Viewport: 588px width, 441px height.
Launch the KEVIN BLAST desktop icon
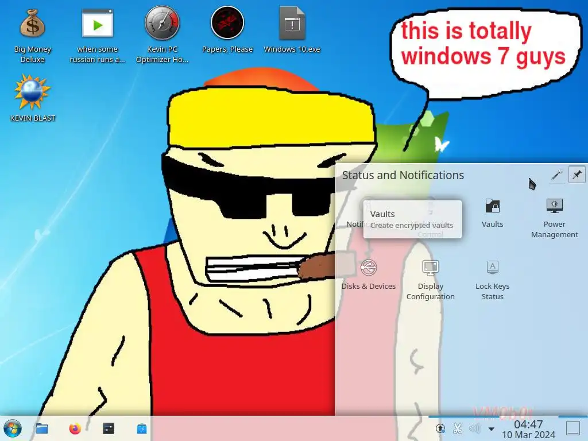(32, 98)
